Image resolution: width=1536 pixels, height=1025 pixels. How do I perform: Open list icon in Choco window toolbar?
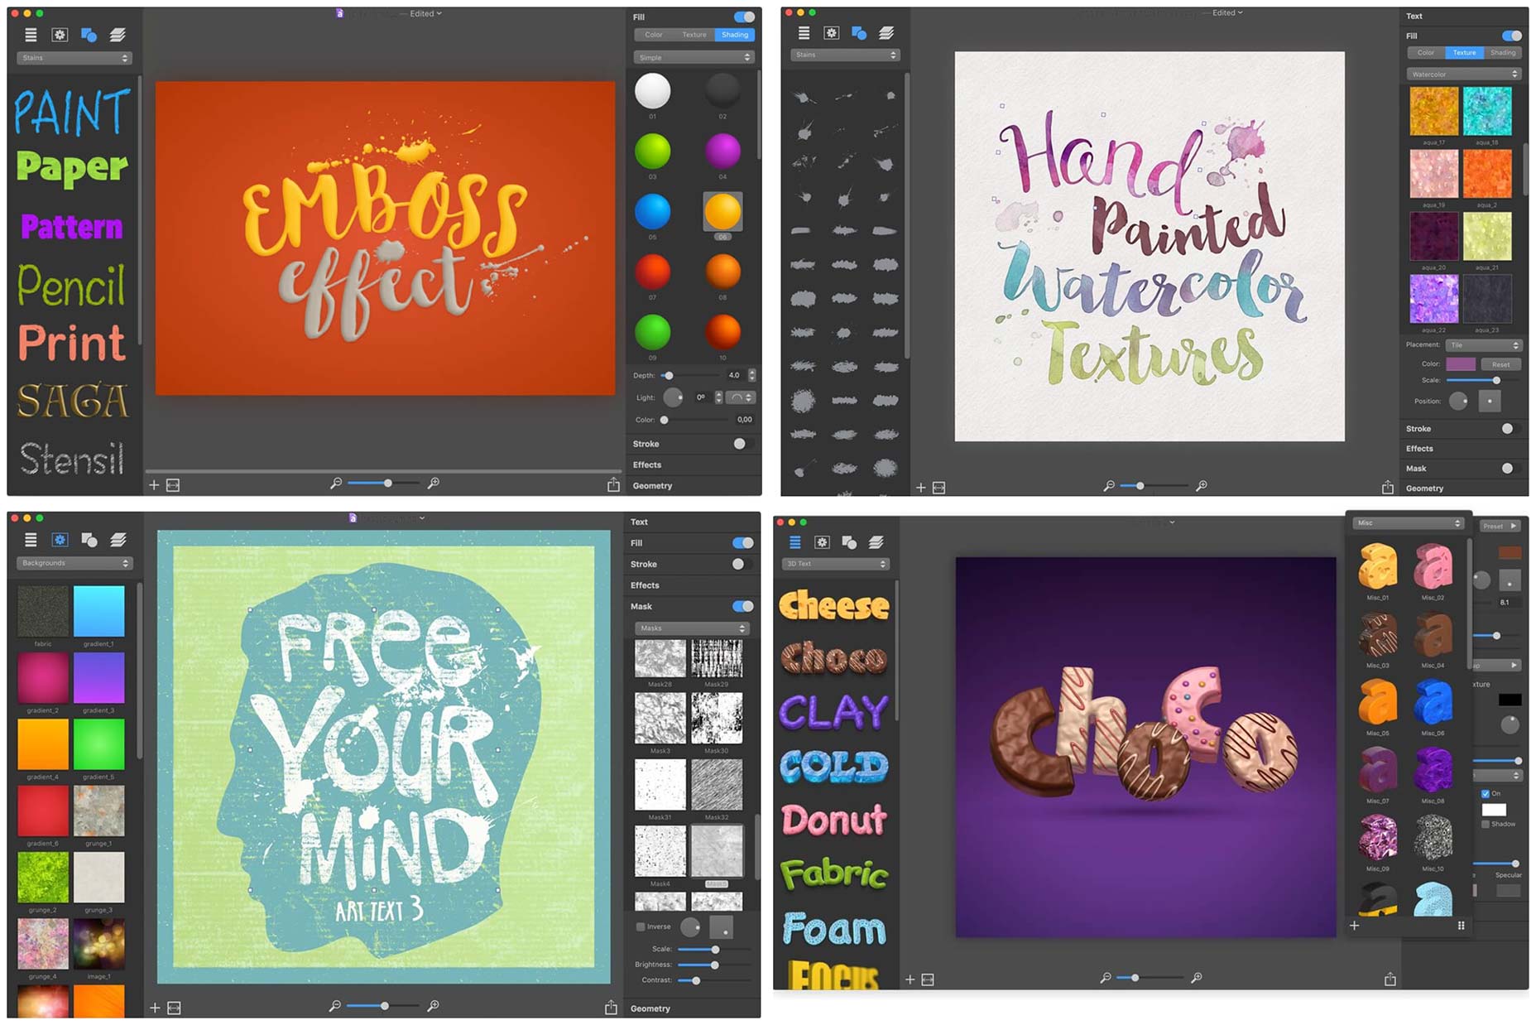point(794,542)
